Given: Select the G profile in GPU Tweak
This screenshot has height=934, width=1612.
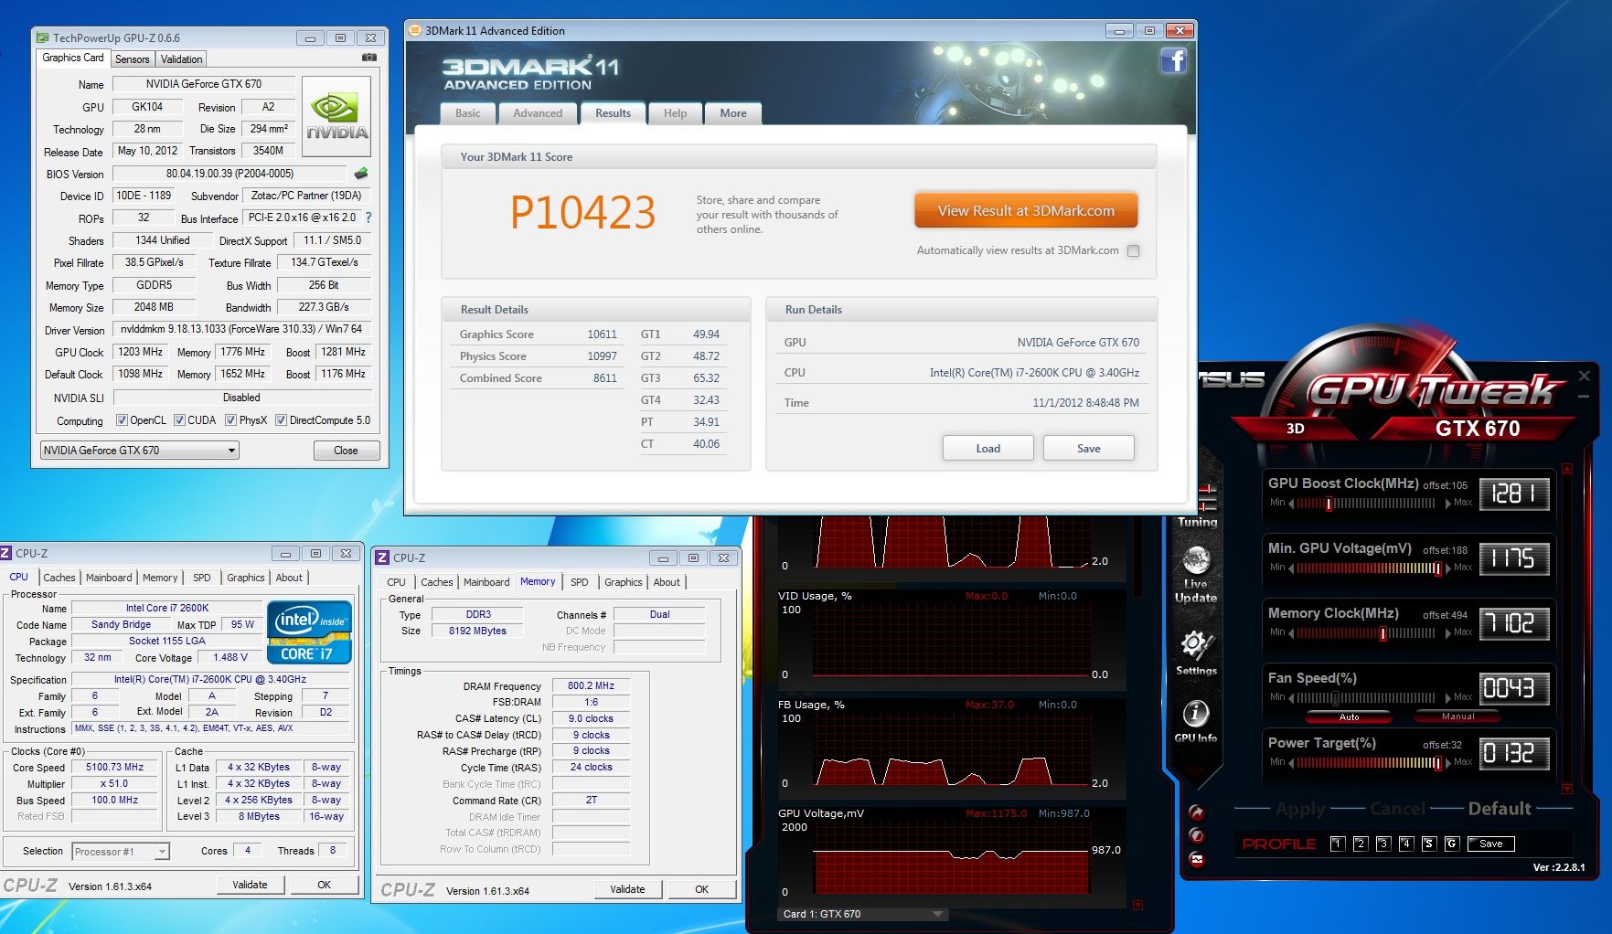Looking at the screenshot, I should (x=1452, y=844).
